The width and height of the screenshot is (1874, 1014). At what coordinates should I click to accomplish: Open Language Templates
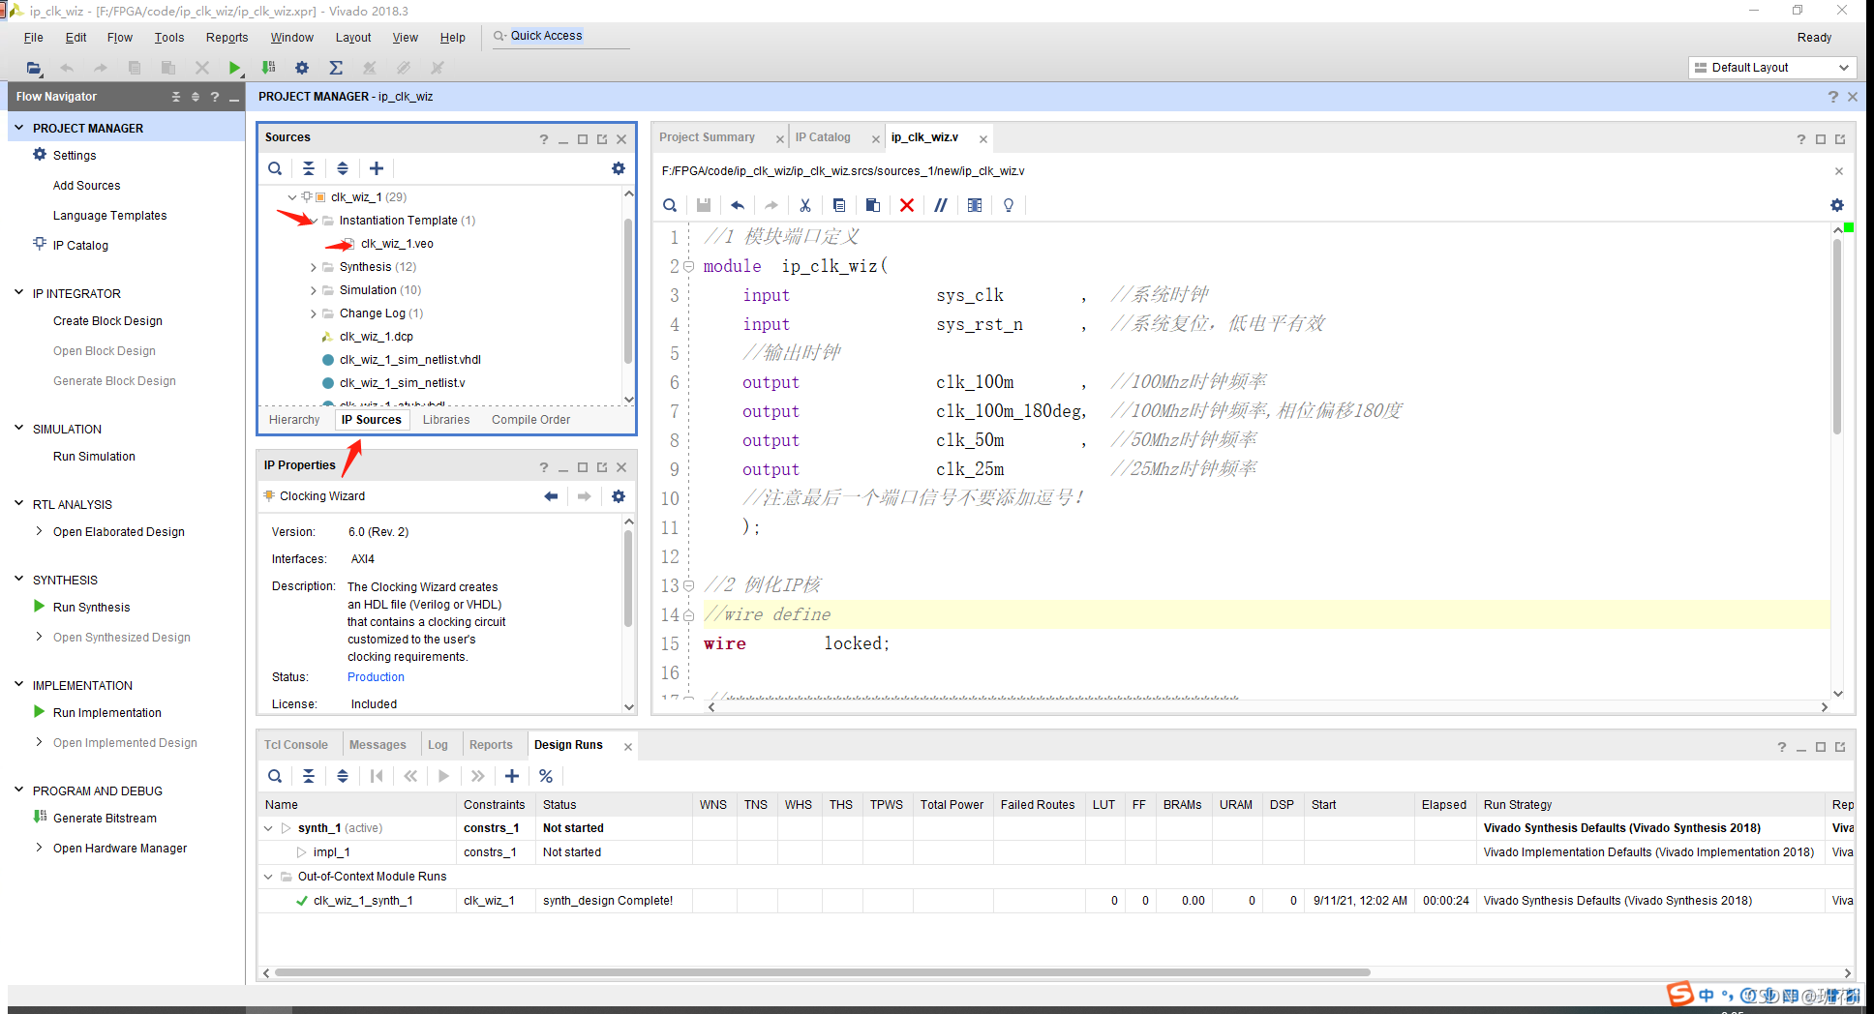click(x=109, y=216)
